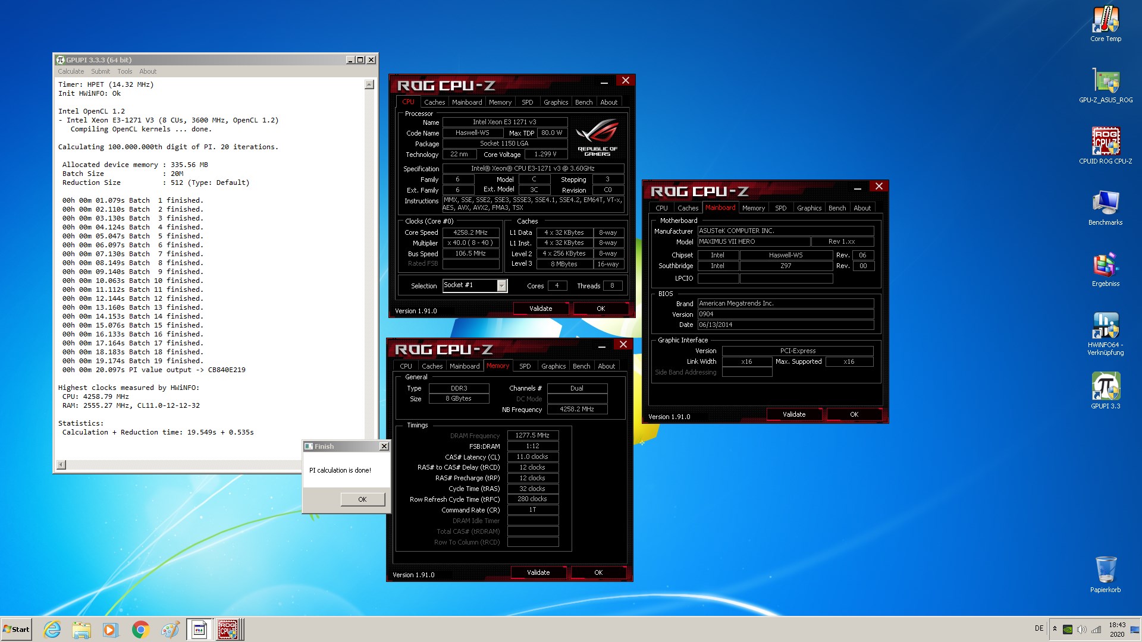Minimize CPU tab ROG CPU-Z window
1142x642 pixels.
[x=604, y=82]
